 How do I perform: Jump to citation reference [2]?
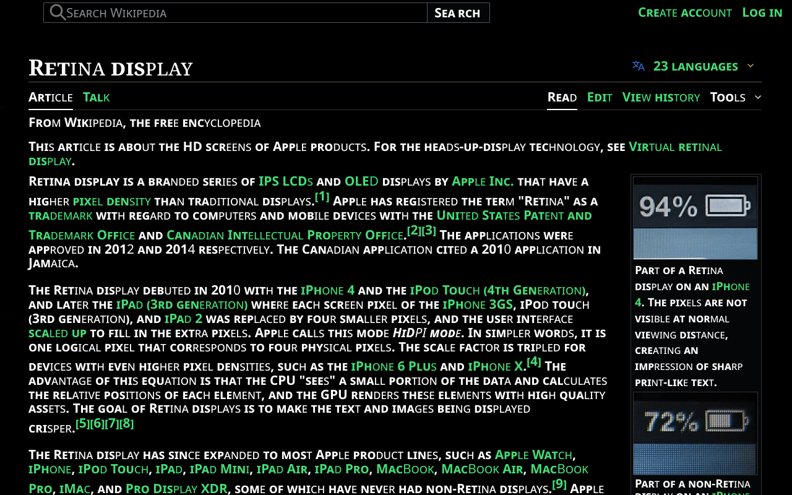click(x=414, y=231)
